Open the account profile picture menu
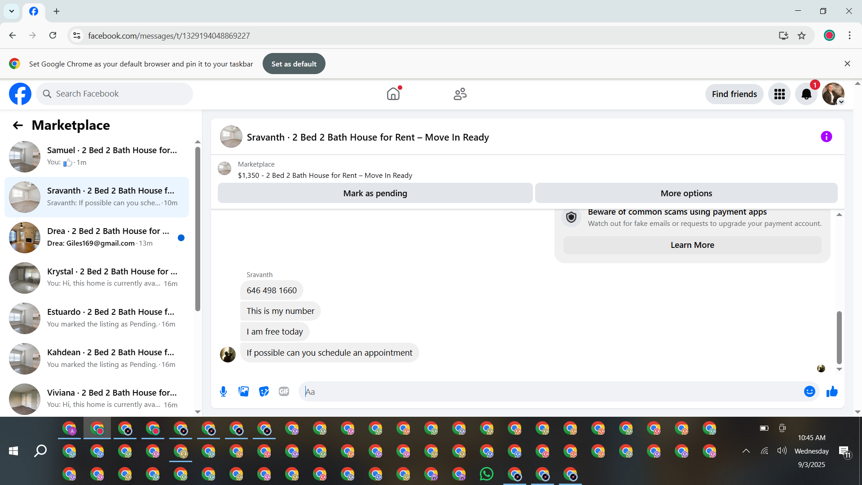 point(833,94)
